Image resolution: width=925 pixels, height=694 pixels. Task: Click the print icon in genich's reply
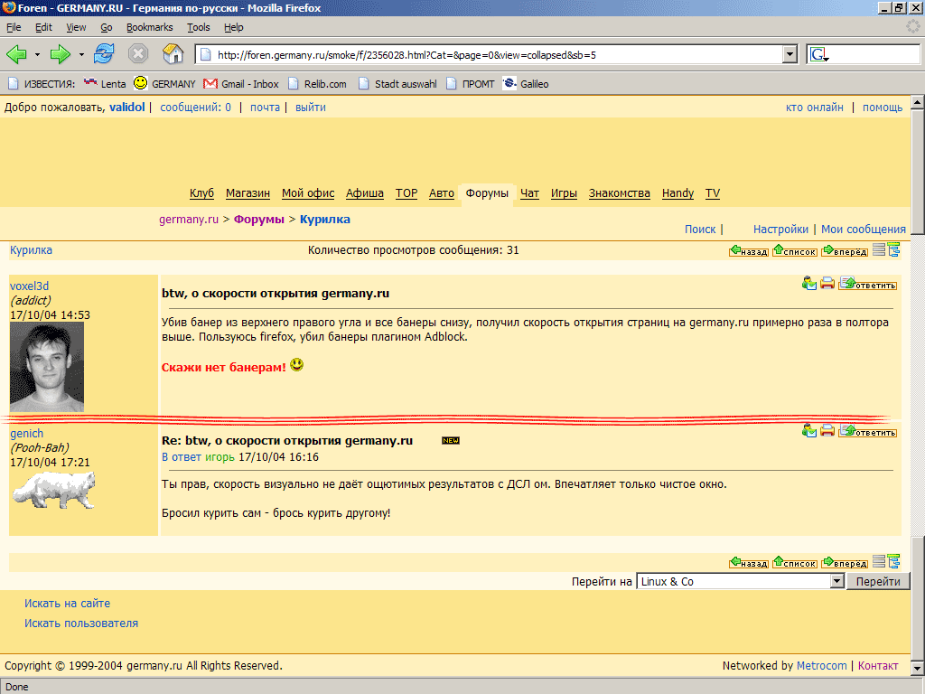pyautogui.click(x=827, y=431)
